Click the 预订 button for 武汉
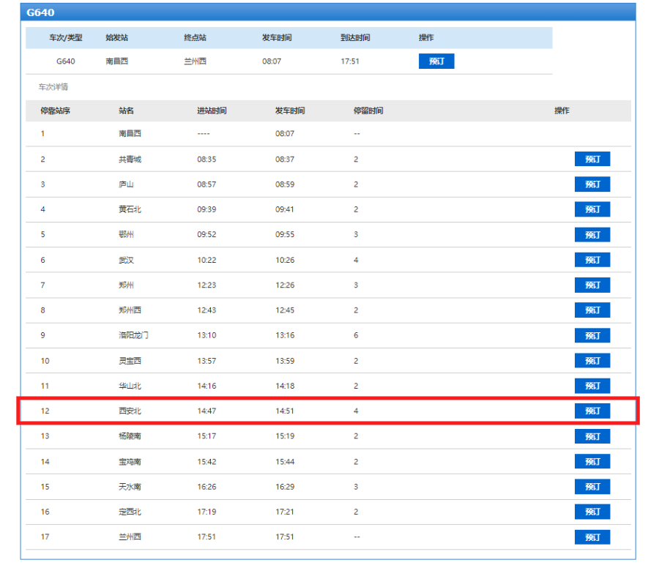659x568 pixels. tap(592, 260)
